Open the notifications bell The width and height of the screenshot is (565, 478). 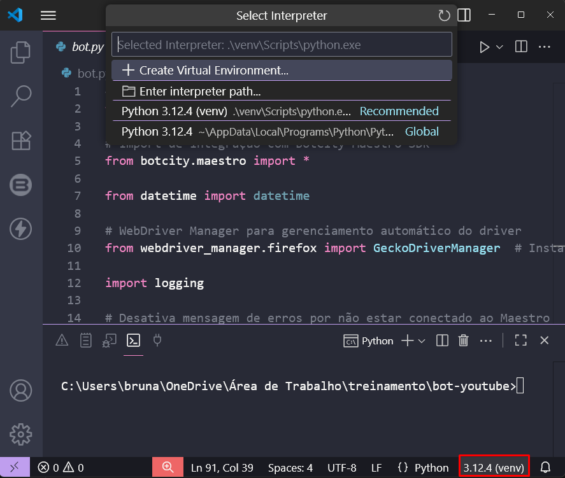click(x=547, y=467)
